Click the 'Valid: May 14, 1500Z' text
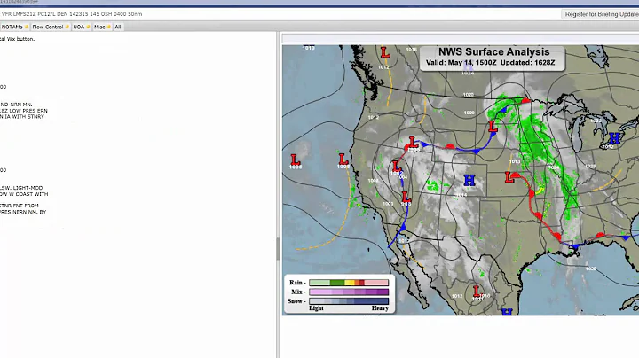Image resolution: width=639 pixels, height=358 pixels. coord(461,63)
